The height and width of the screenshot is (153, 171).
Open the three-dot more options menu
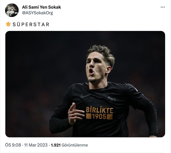(x=163, y=7)
